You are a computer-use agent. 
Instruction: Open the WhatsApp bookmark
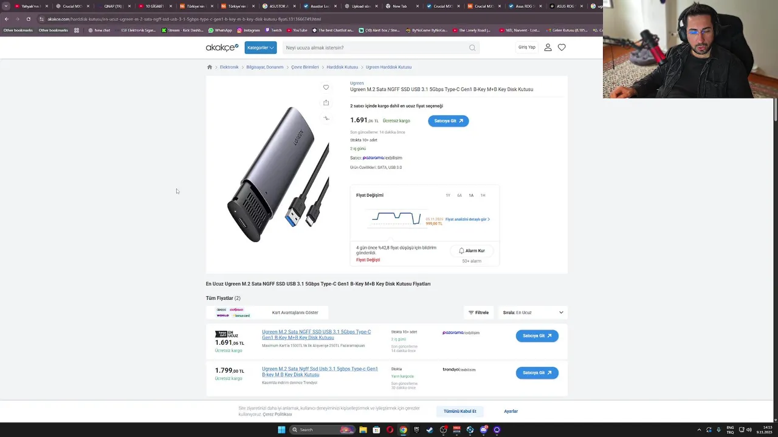tap(220, 30)
